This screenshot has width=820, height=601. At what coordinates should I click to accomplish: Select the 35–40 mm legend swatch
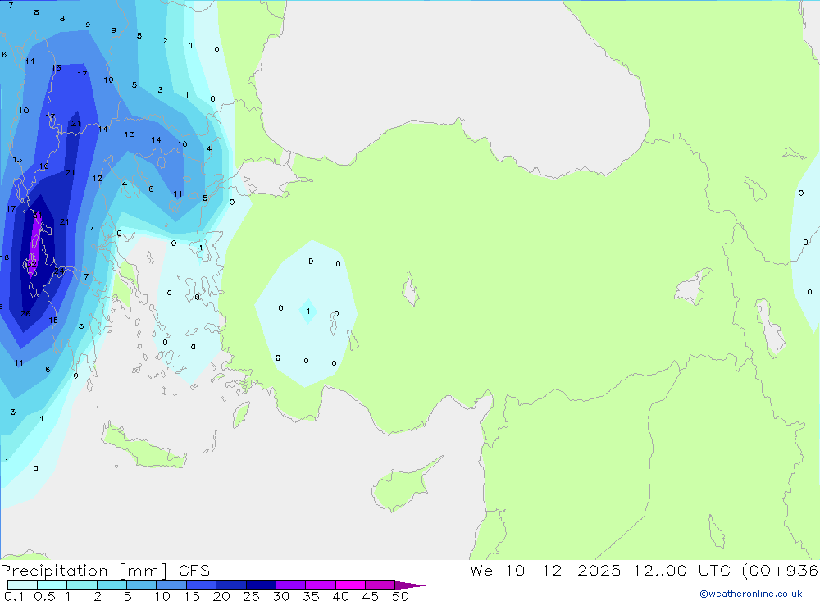320,585
